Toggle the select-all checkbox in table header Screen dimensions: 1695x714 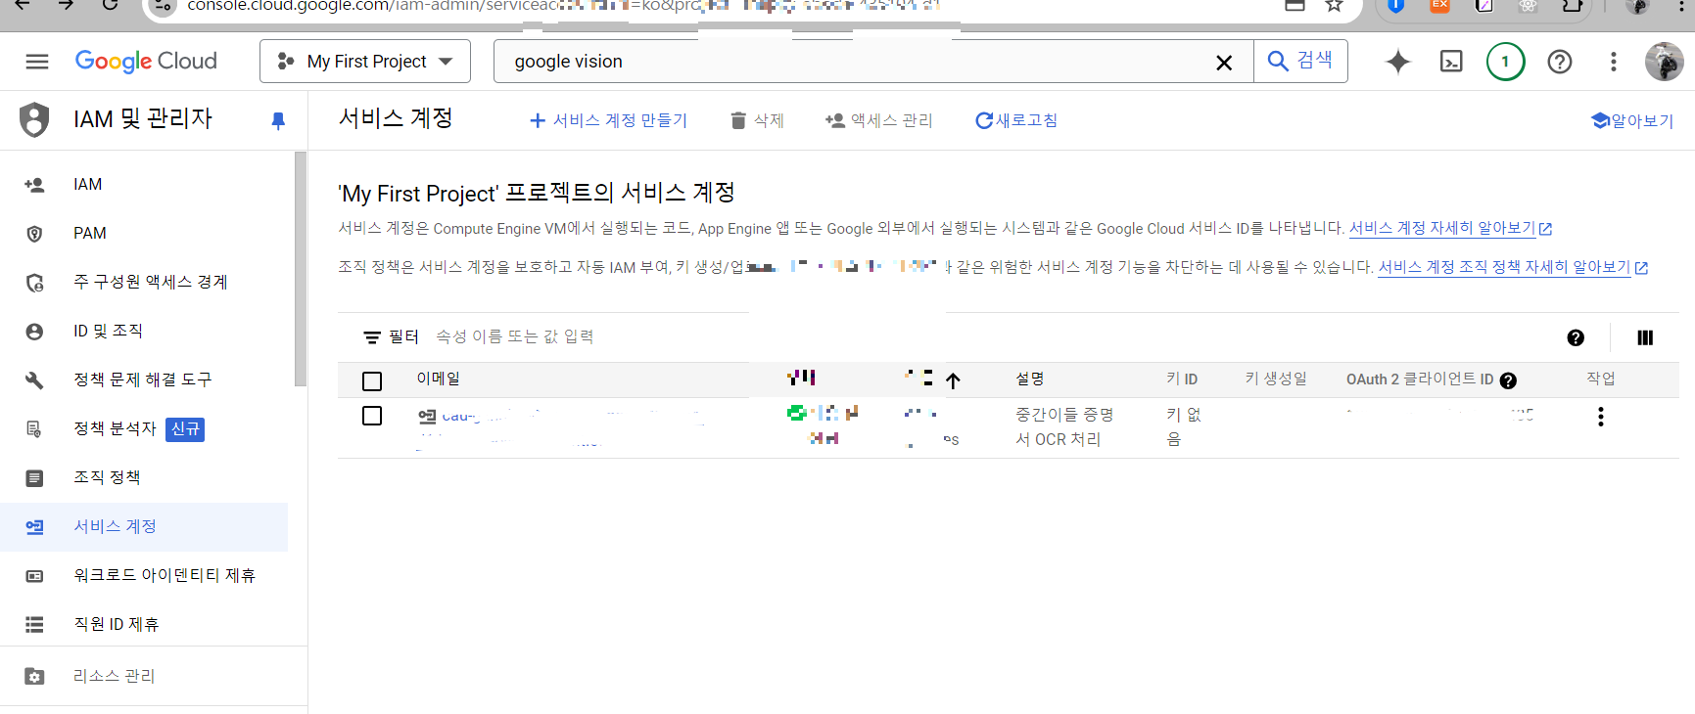372,381
